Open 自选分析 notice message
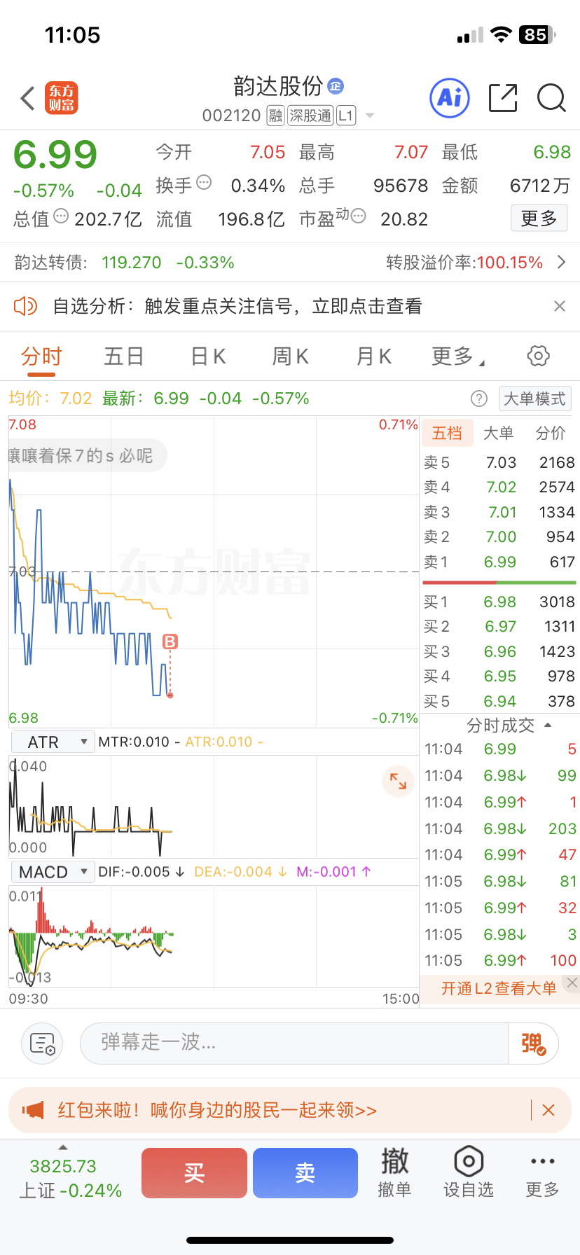Viewport: 580px width, 1255px height. pyautogui.click(x=237, y=306)
